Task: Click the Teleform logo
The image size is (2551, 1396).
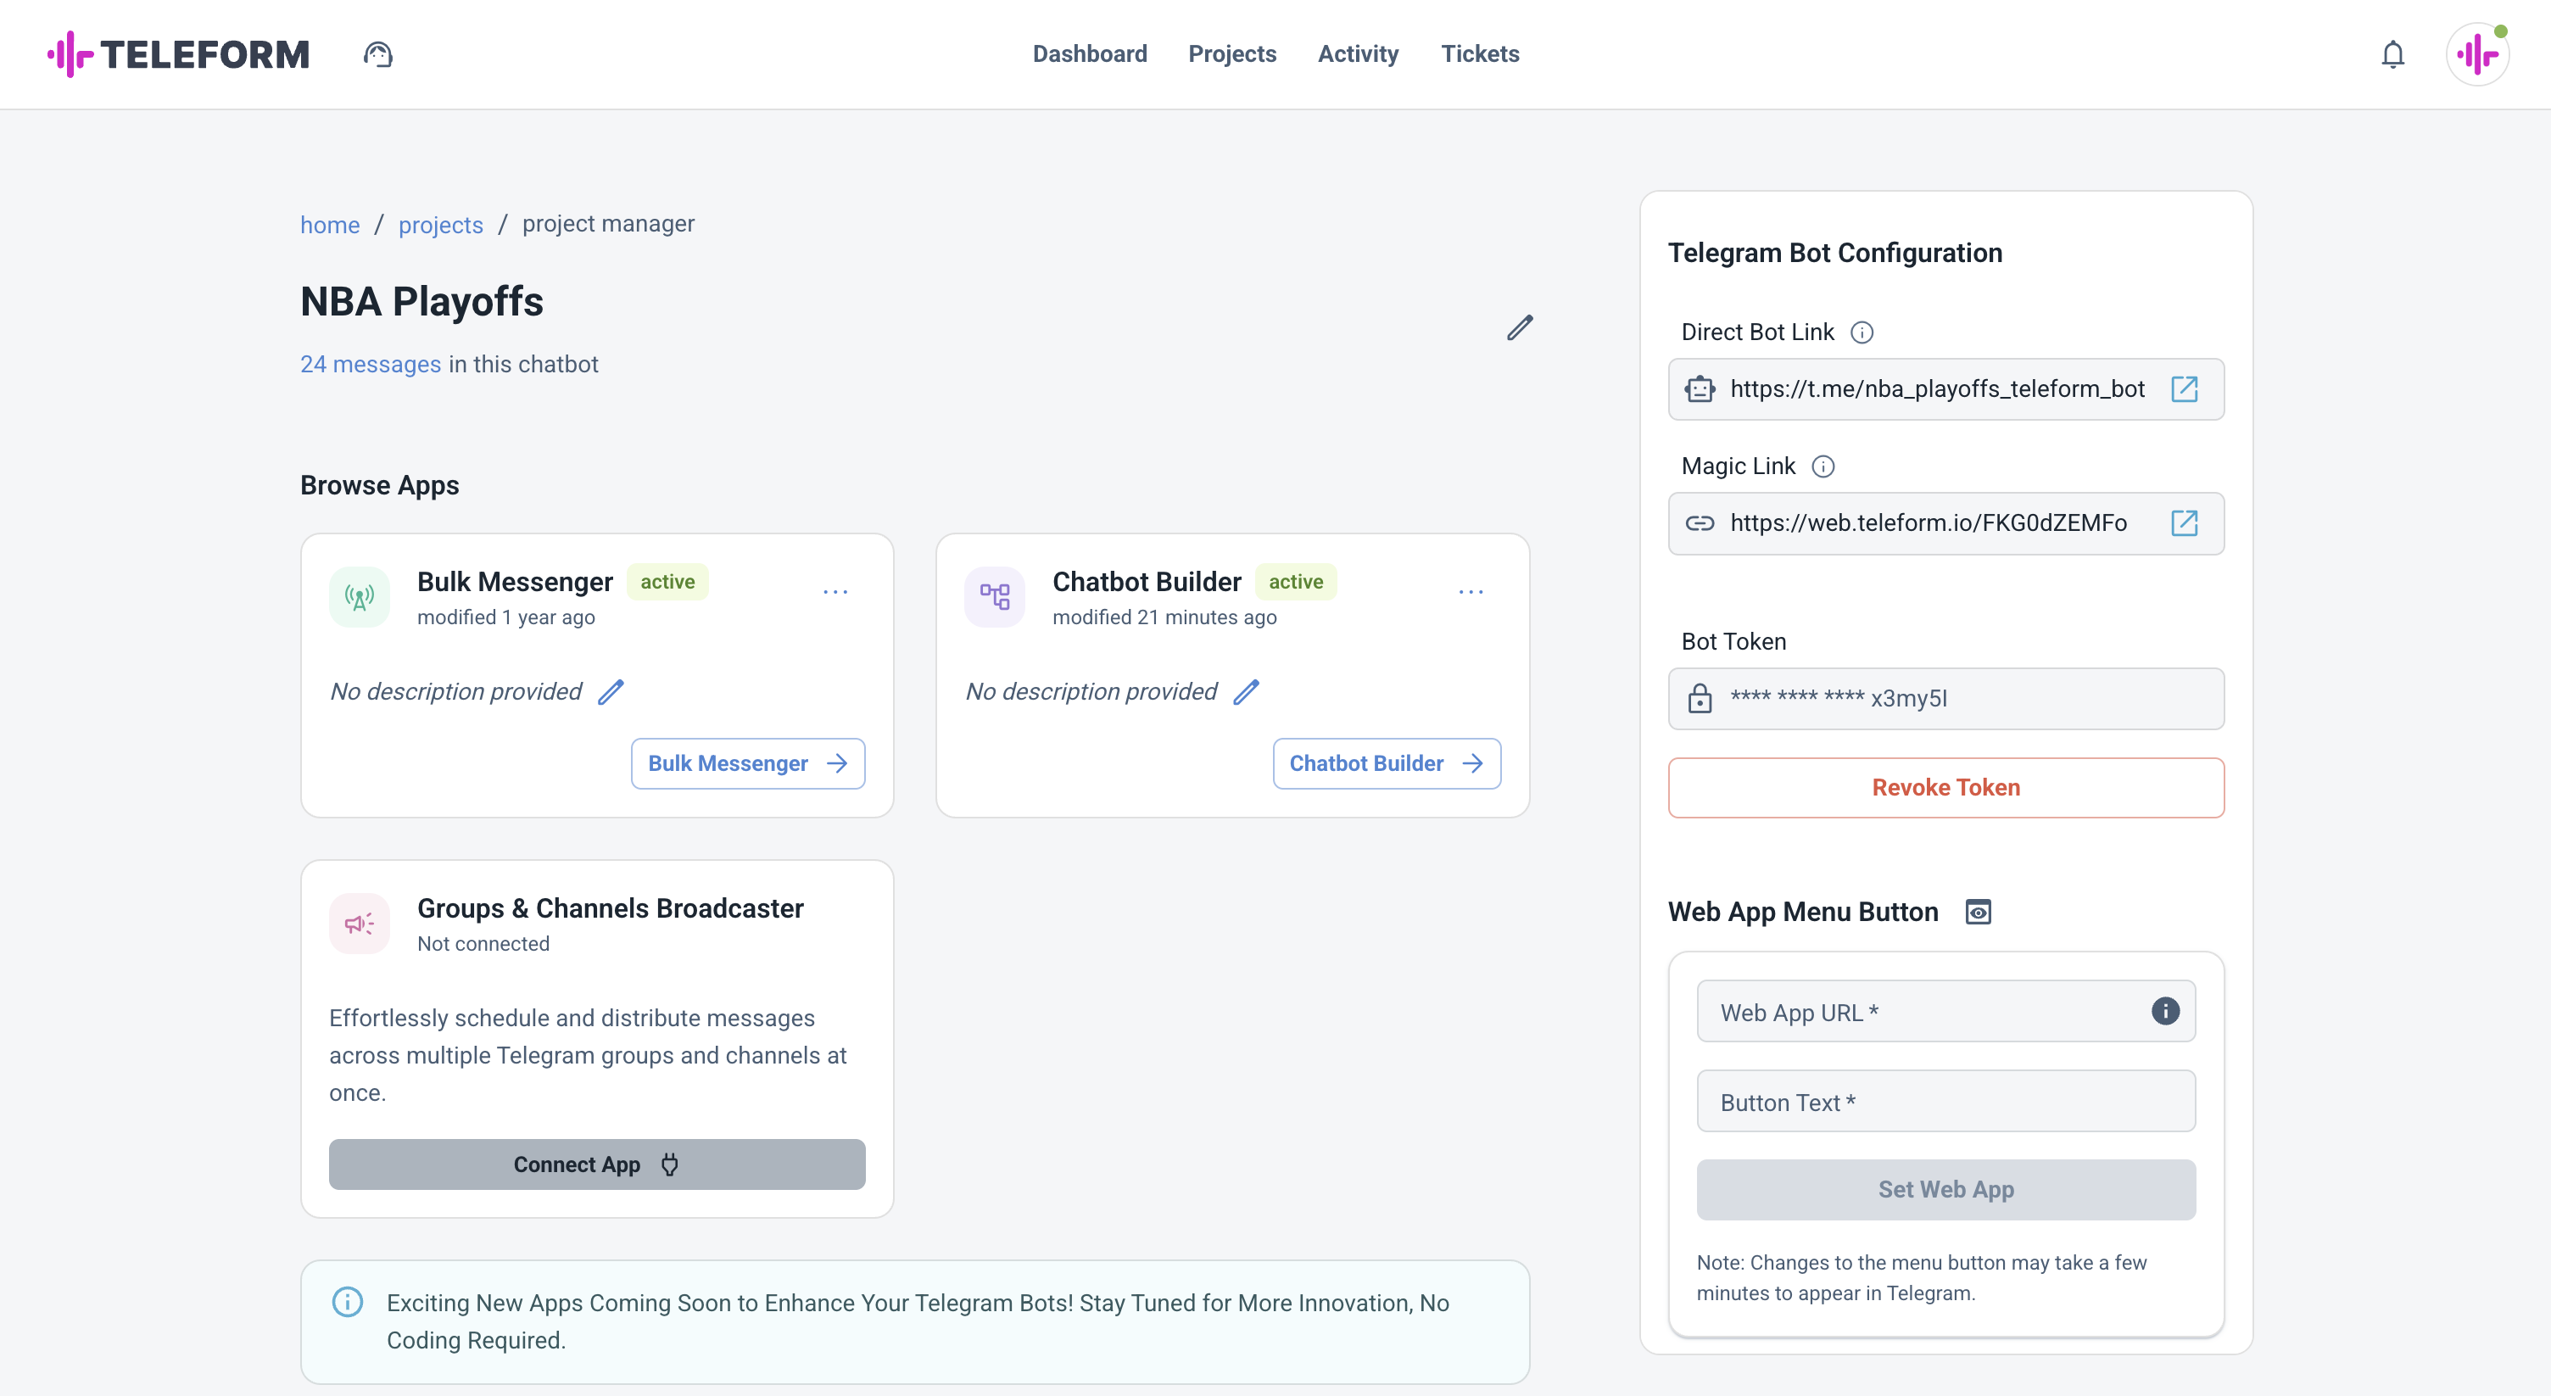Action: tap(179, 53)
